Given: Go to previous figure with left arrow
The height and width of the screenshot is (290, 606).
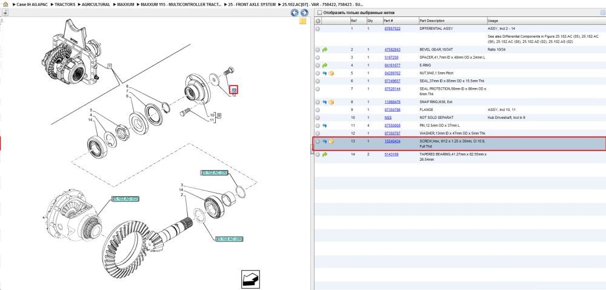Looking at the screenshot, I should click(295, 13).
